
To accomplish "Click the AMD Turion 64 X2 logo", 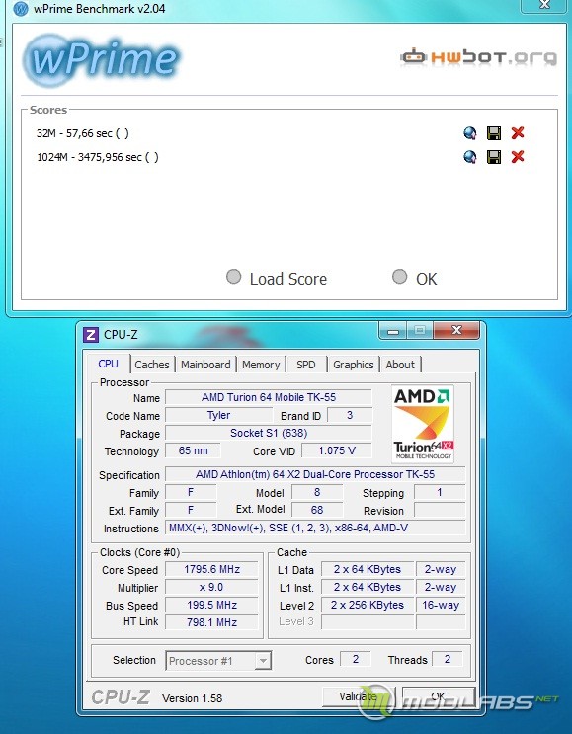I will [423, 424].
